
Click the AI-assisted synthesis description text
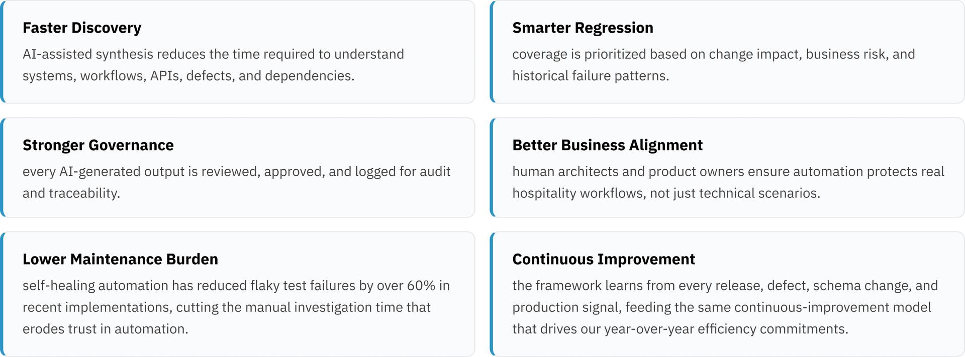click(x=213, y=65)
